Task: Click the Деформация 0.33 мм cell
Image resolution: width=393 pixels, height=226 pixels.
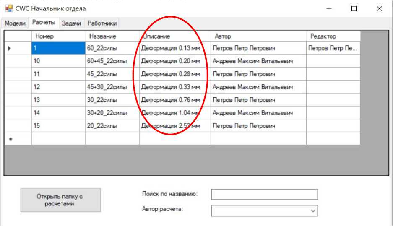Action: 175,87
